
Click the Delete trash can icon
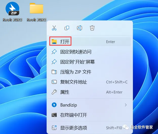coord(92,28)
